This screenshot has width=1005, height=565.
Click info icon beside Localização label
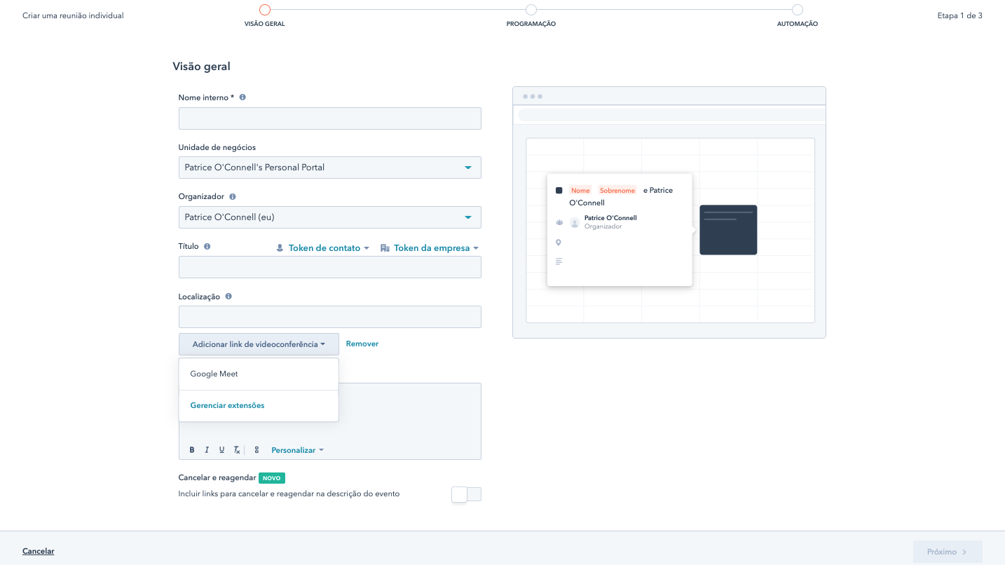228,297
